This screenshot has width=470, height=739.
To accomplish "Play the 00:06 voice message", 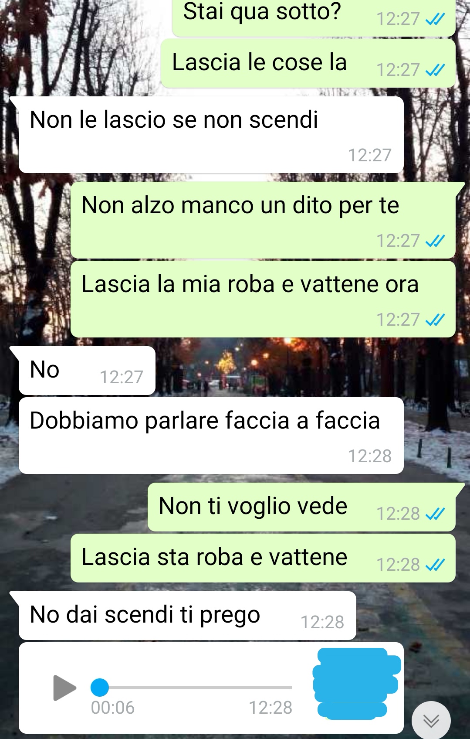I will tap(64, 688).
